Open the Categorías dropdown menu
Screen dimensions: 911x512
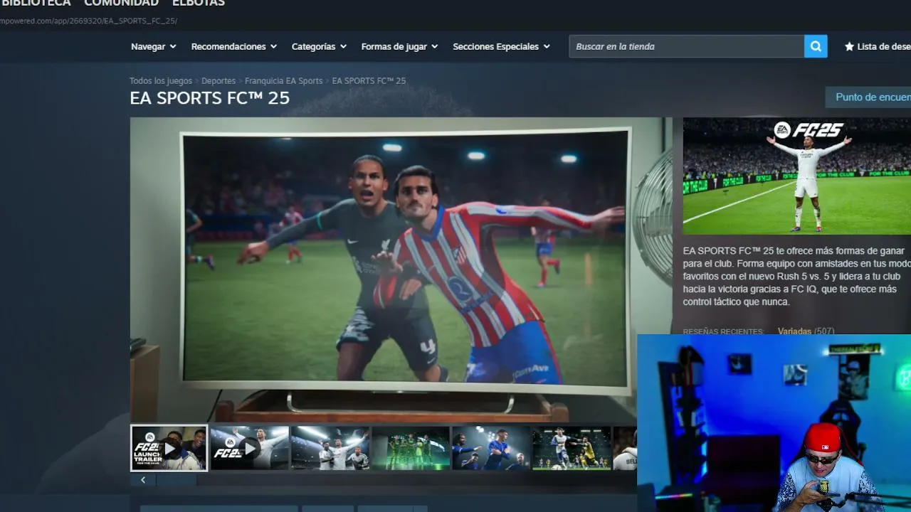click(x=319, y=46)
